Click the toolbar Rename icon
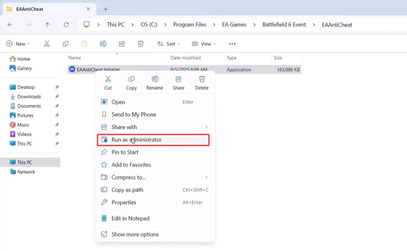The width and height of the screenshot is (407, 251). click(103, 44)
